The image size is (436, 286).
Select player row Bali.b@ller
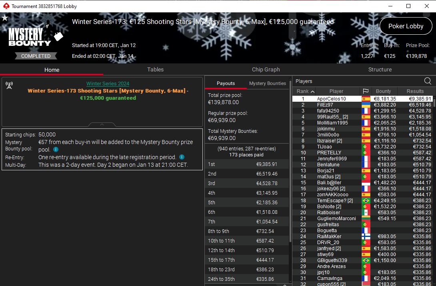click(362, 183)
